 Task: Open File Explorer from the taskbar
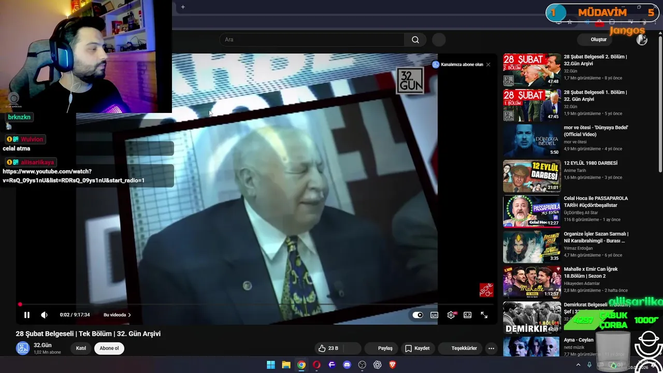click(x=286, y=365)
